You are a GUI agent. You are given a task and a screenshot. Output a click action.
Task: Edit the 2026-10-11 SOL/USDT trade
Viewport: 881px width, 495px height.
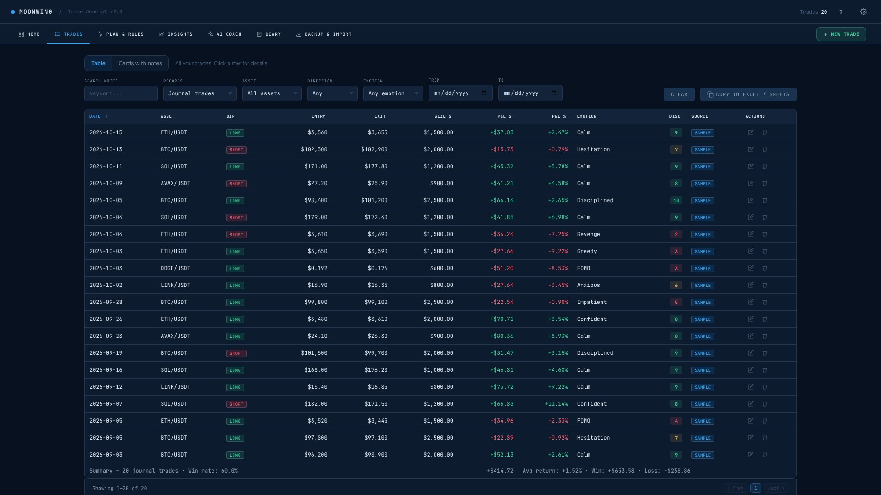(751, 166)
